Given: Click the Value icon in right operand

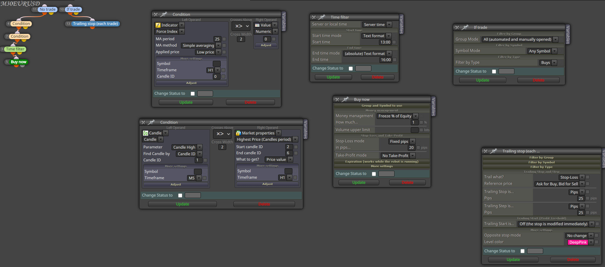Looking at the screenshot, I should pyautogui.click(x=257, y=25).
